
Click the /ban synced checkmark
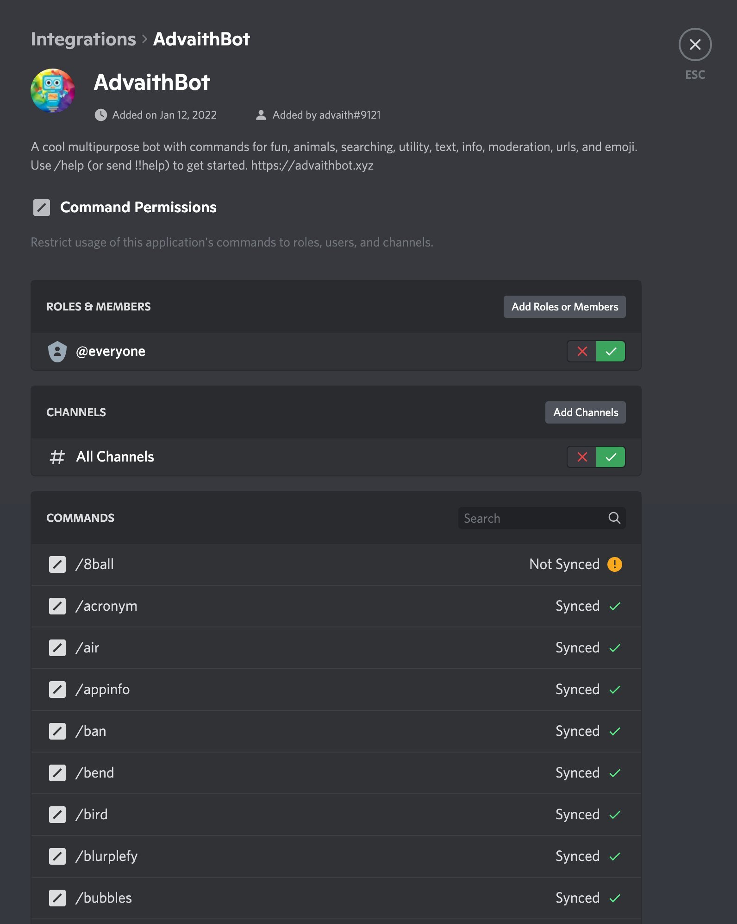tap(614, 731)
